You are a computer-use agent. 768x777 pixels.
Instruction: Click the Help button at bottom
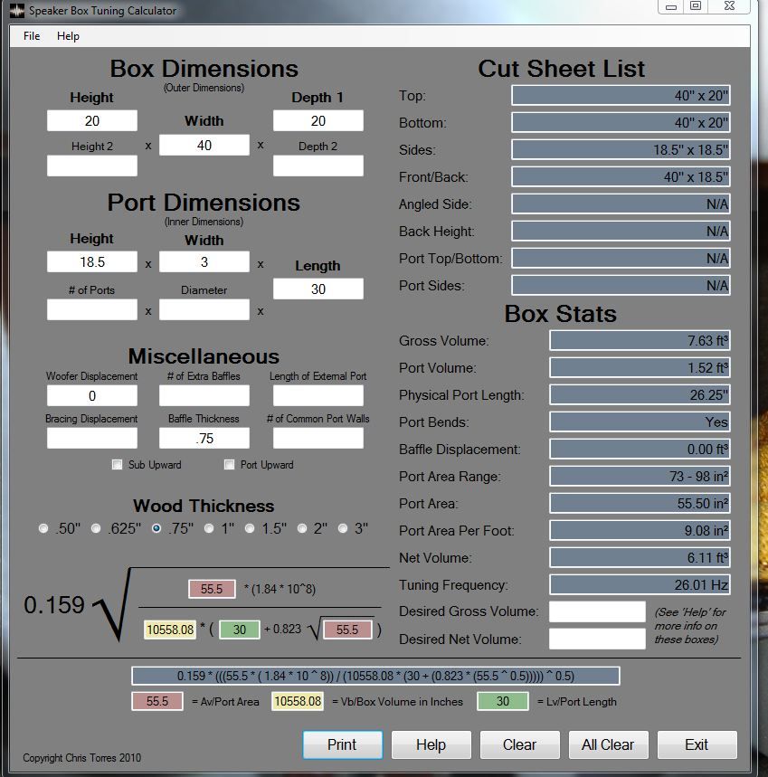pos(431,744)
